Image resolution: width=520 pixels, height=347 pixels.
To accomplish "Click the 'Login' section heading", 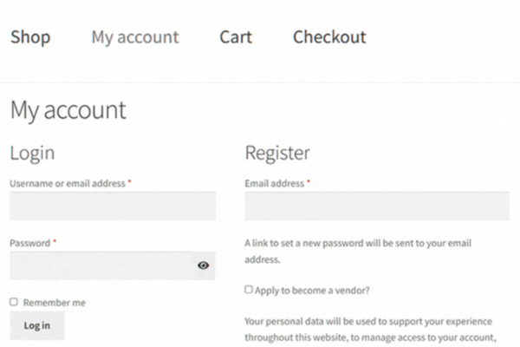I will [32, 154].
